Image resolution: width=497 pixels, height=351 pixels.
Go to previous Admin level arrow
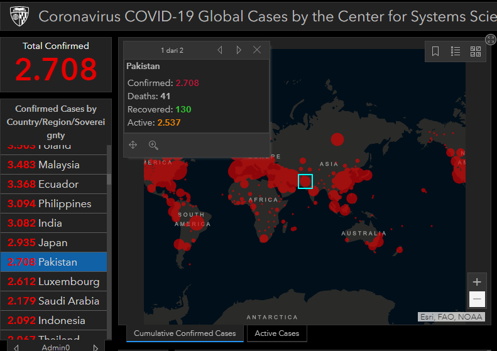(x=16, y=347)
